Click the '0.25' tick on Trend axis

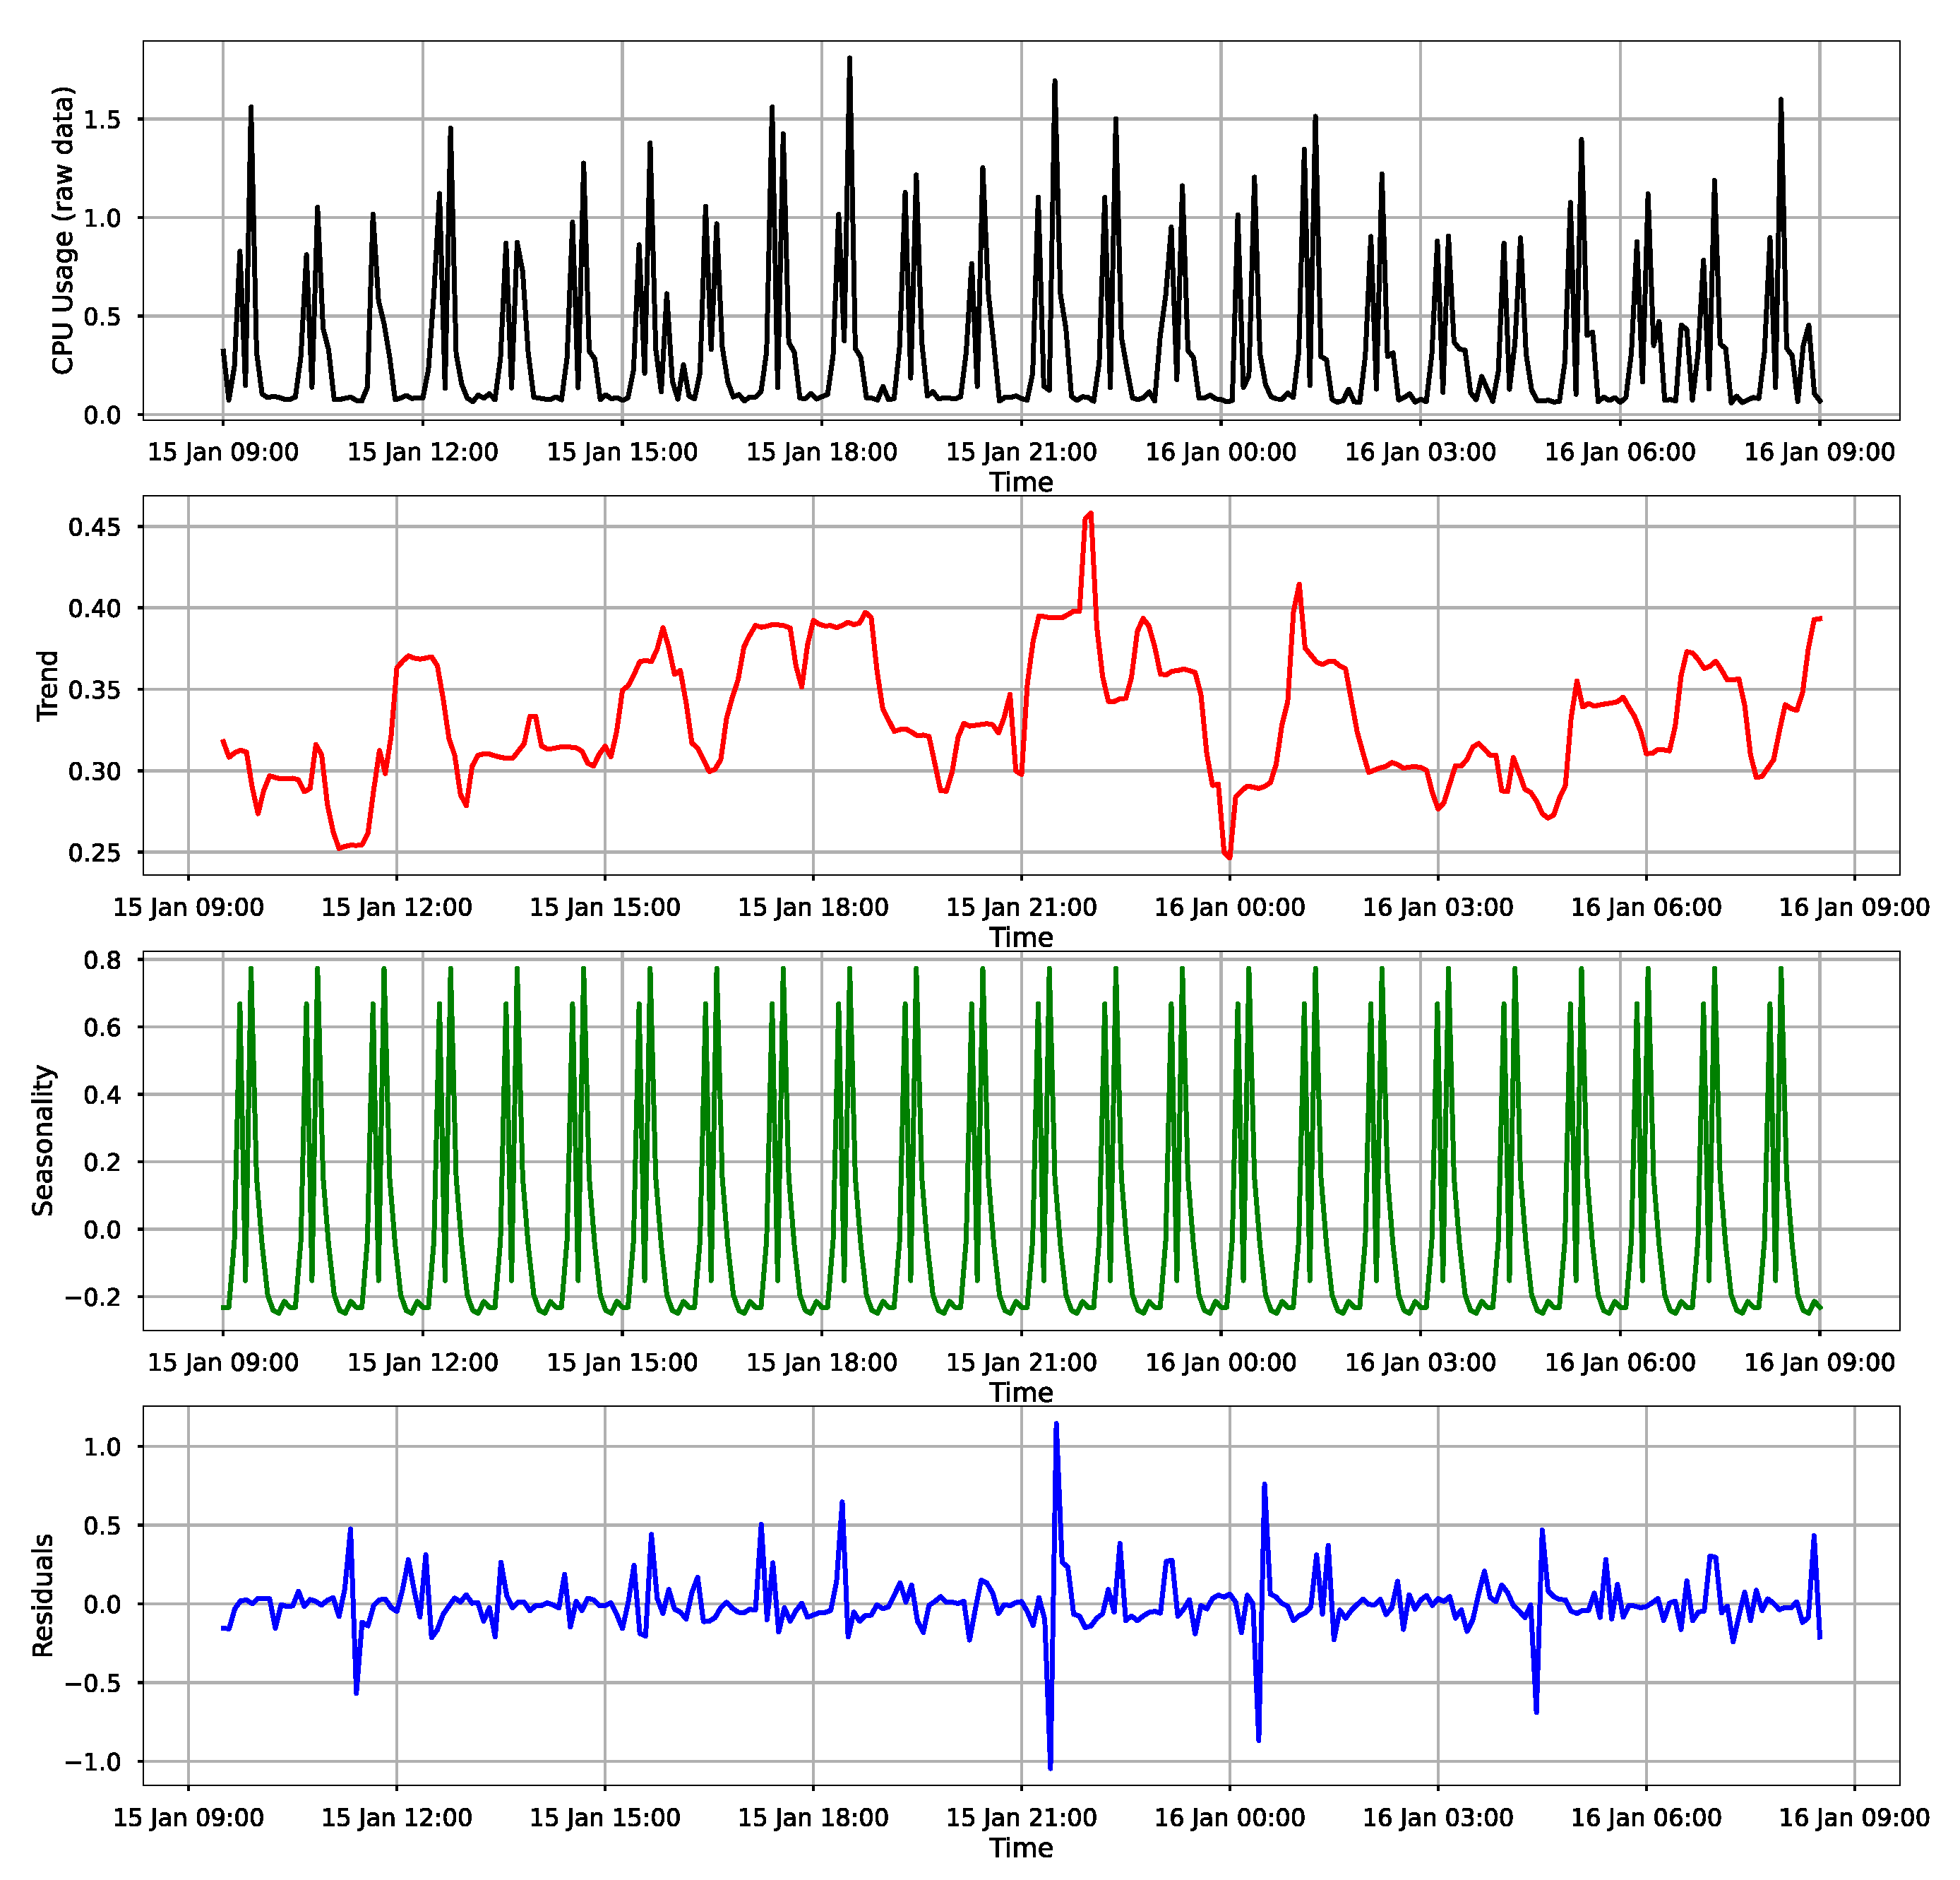click(94, 853)
